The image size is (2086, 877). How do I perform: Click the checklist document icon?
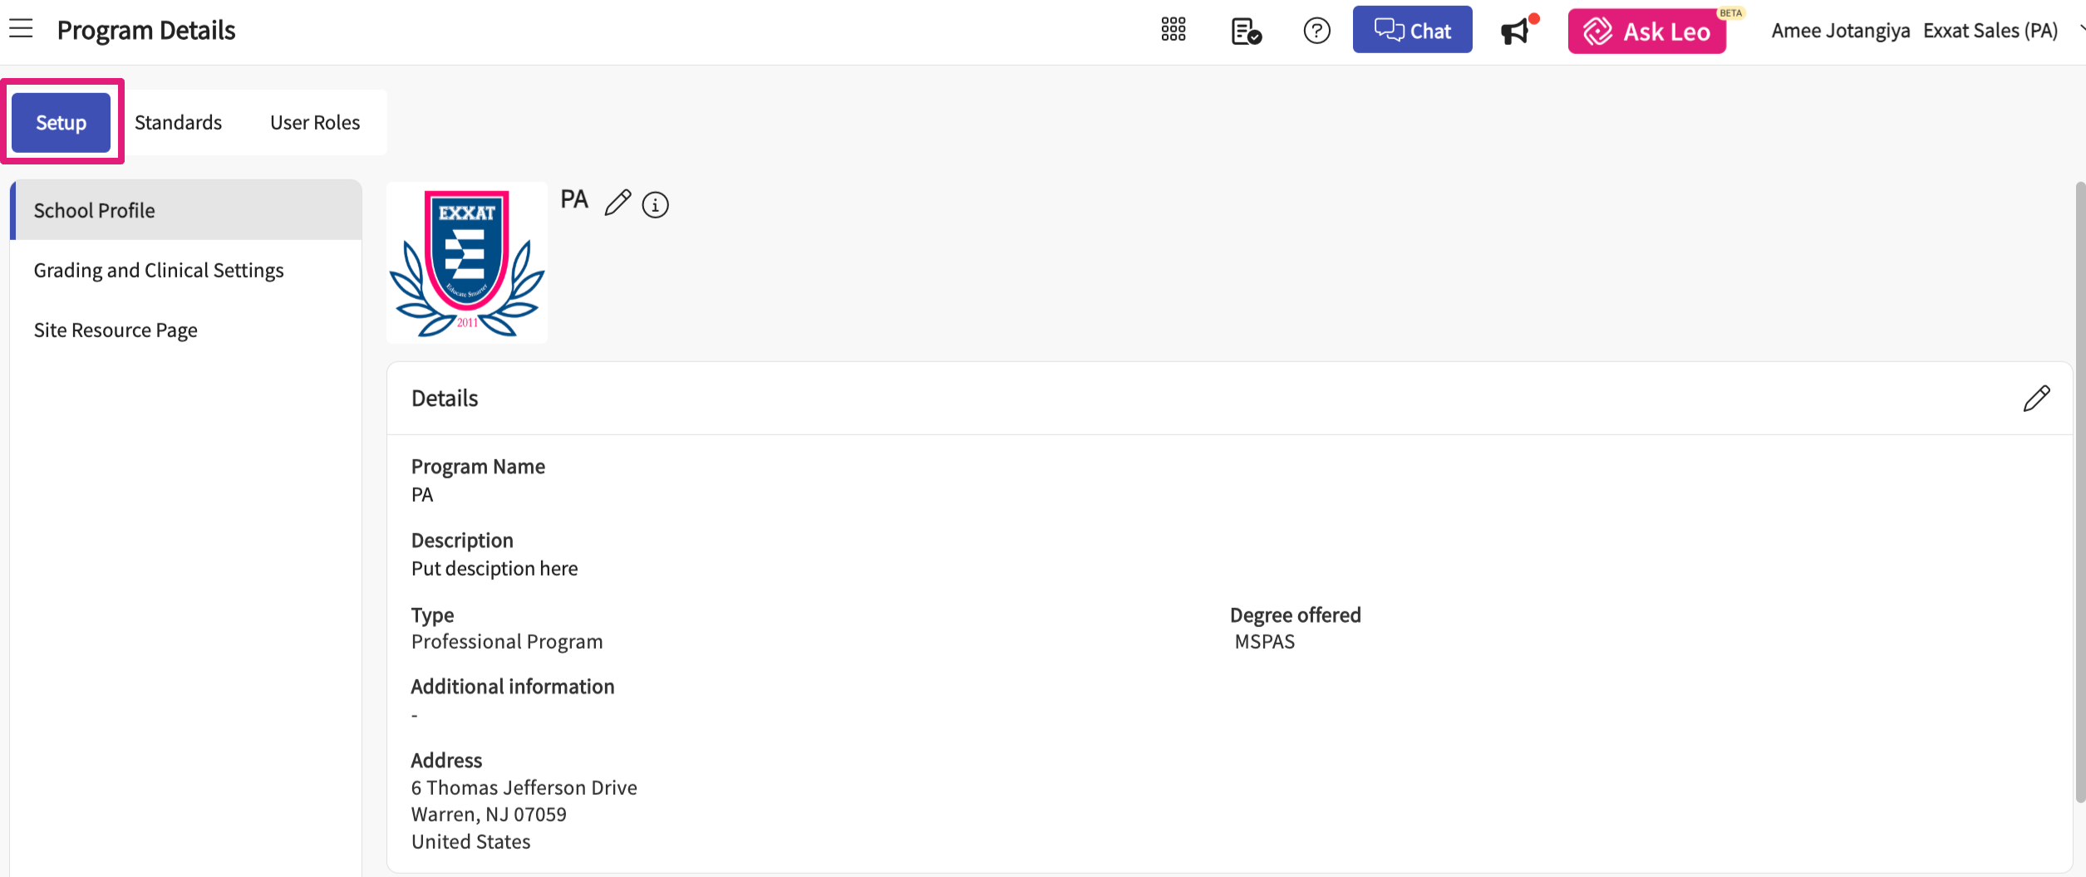(1245, 32)
